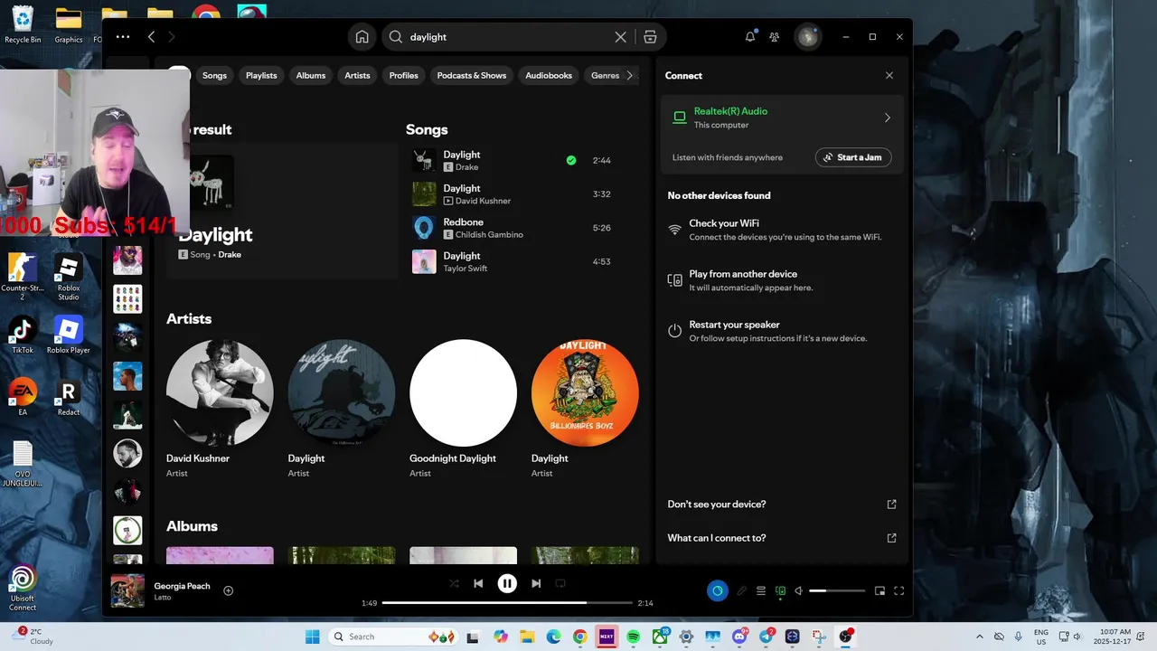
Task: Play Redbone by Childish Gambino
Action: [x=424, y=228]
